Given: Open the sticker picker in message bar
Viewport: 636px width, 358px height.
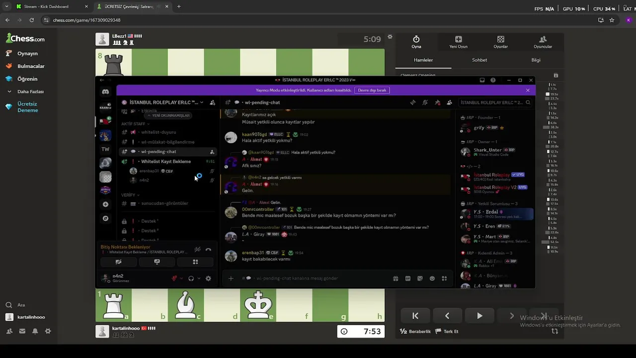Looking at the screenshot, I should point(420,278).
